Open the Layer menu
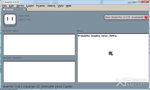The width and height of the screenshot is (150, 90). coord(30,6)
